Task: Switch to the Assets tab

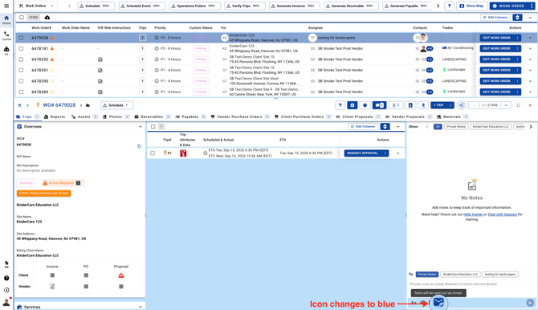Action: [x=84, y=116]
